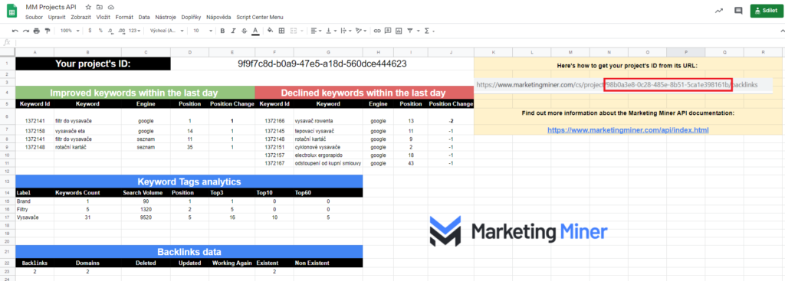Open the comments history icon
The height and width of the screenshot is (281, 785).
(738, 11)
